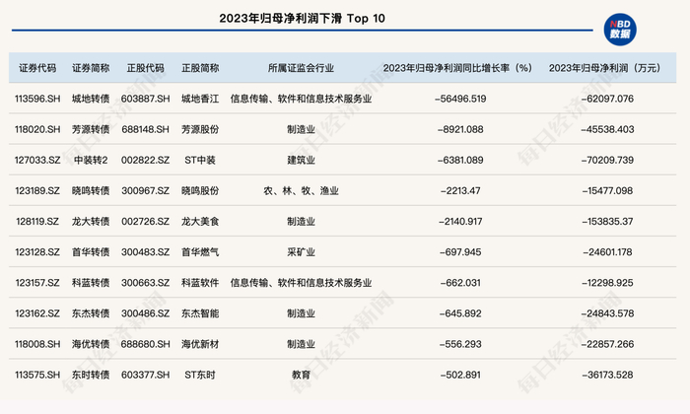Image resolution: width=690 pixels, height=414 pixels.
Task: Select the cell 晓鸣转债
Action: coord(91,191)
